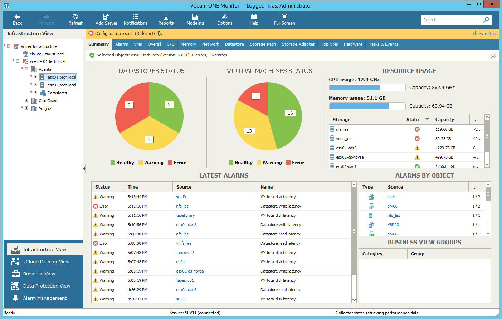The height and width of the screenshot is (319, 502).
Task: Click the Refresh toolbar icon
Action: click(76, 17)
